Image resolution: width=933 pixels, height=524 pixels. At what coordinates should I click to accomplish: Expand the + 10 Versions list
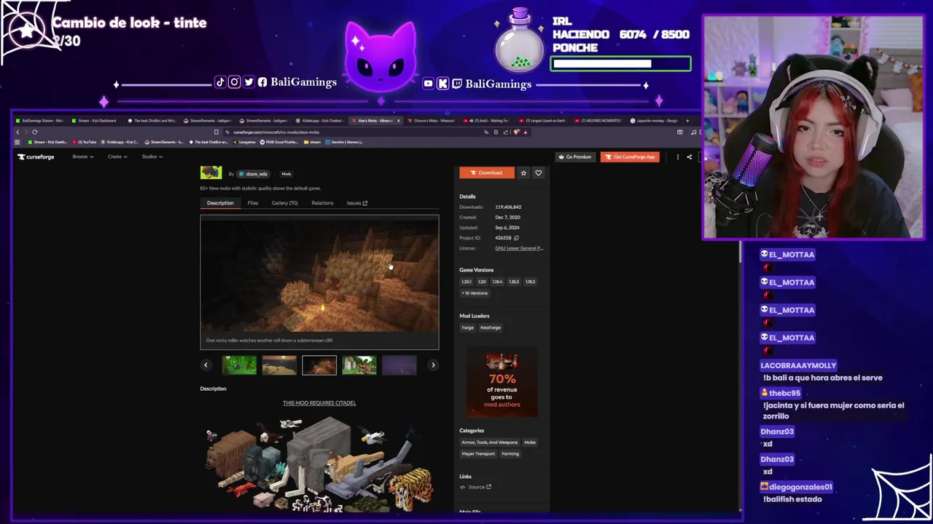[475, 293]
